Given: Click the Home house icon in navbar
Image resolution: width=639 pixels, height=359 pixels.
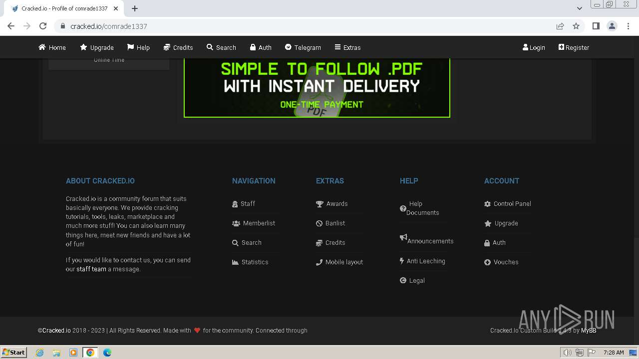Looking at the screenshot, I should click(x=42, y=47).
